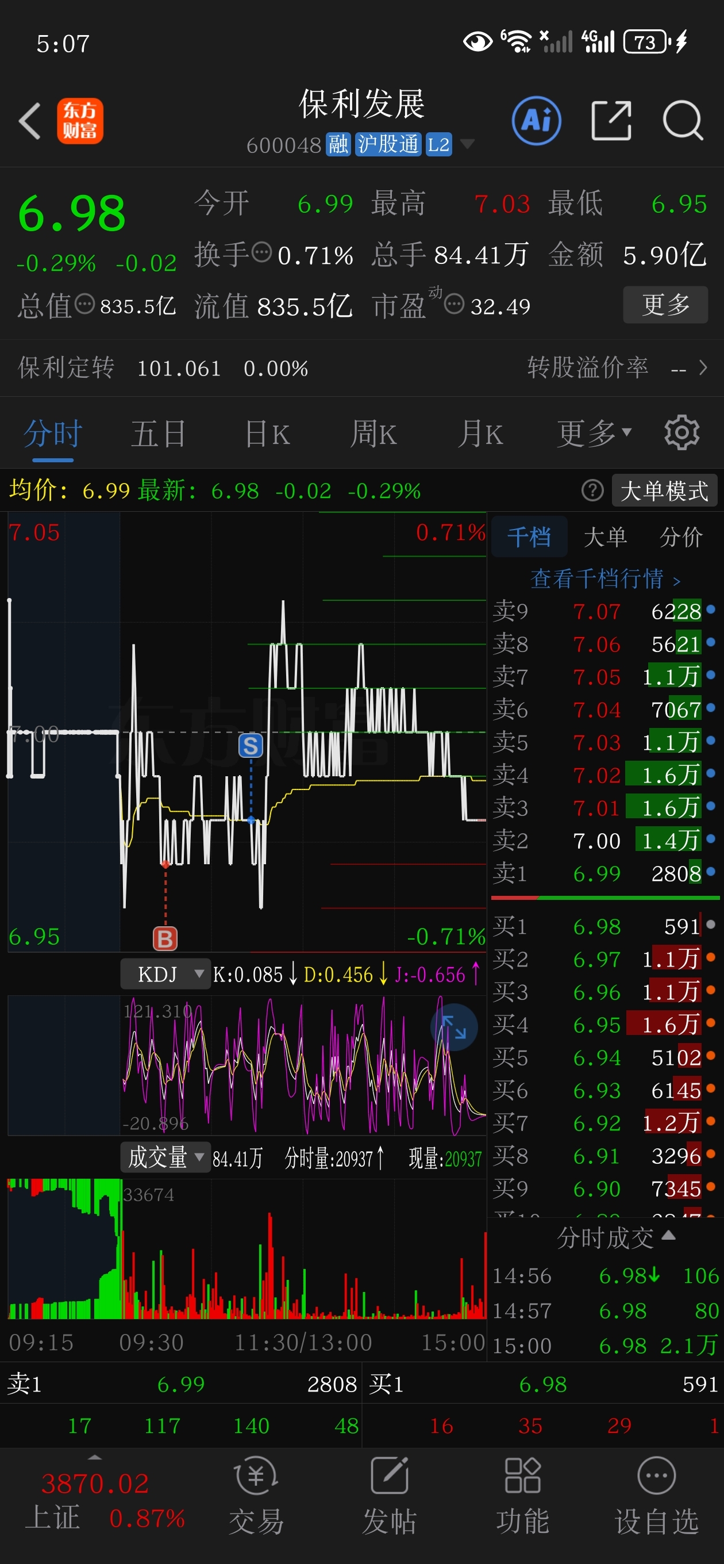Tap 卖5 7.03 order row
Screen dimensions: 724x1564
tap(605, 741)
